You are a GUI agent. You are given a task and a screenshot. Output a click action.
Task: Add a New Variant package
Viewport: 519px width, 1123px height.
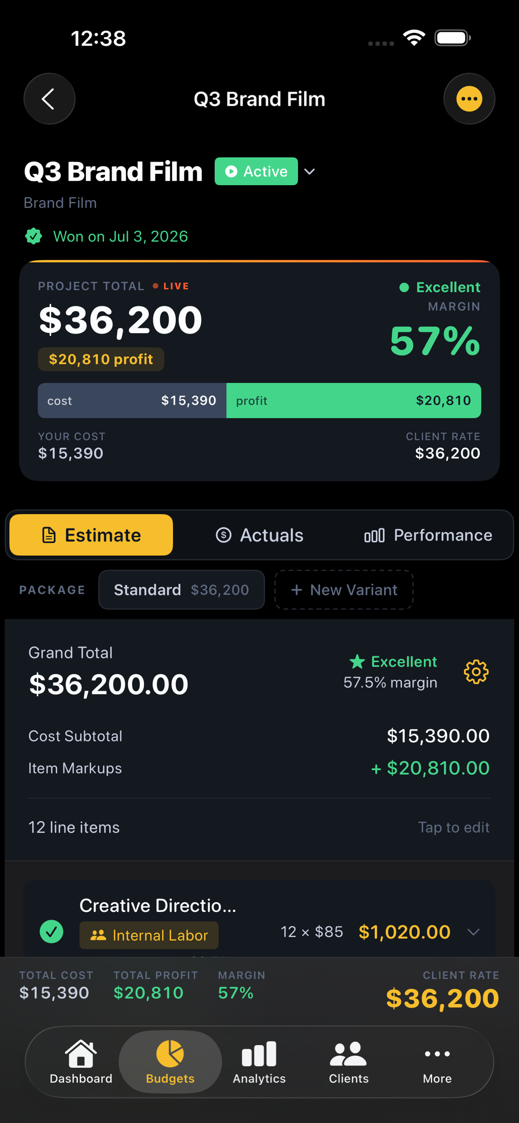pos(344,590)
